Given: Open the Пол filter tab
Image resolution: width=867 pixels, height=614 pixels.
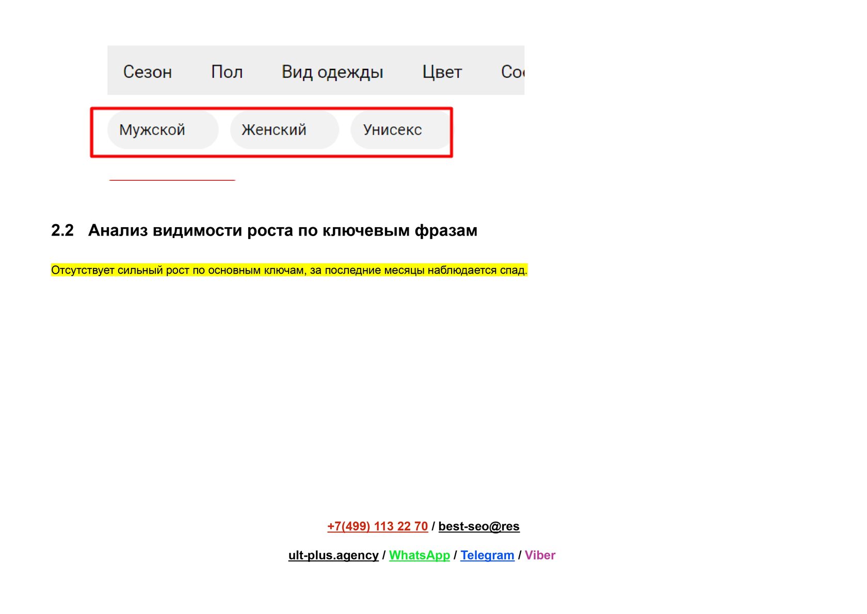Looking at the screenshot, I should point(227,72).
